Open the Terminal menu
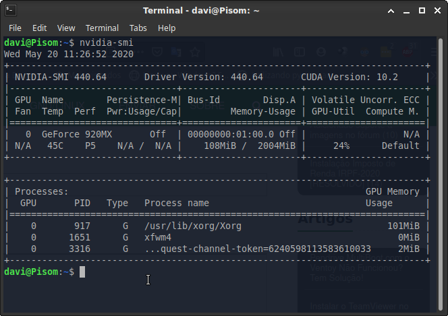The height and width of the screenshot is (316, 448). [x=102, y=28]
